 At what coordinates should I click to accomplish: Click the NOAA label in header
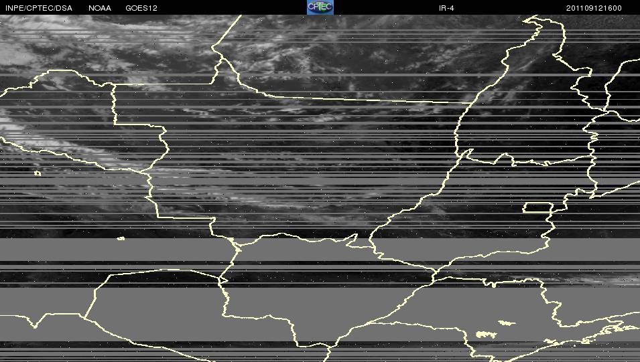(x=100, y=8)
